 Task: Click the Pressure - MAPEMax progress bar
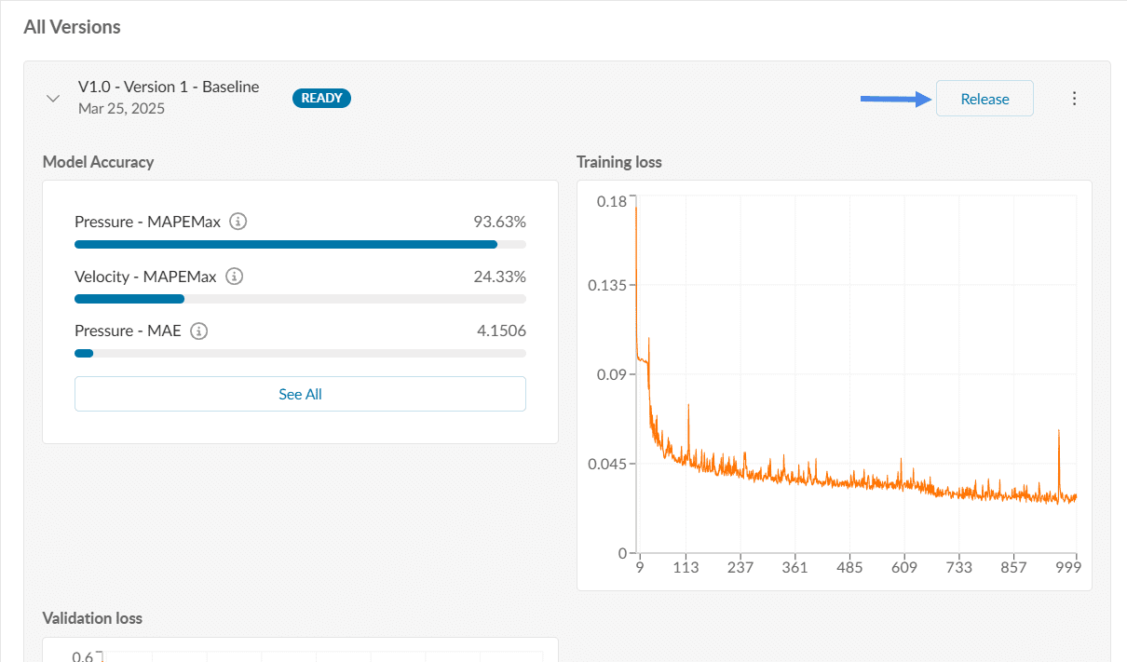pyautogui.click(x=300, y=245)
